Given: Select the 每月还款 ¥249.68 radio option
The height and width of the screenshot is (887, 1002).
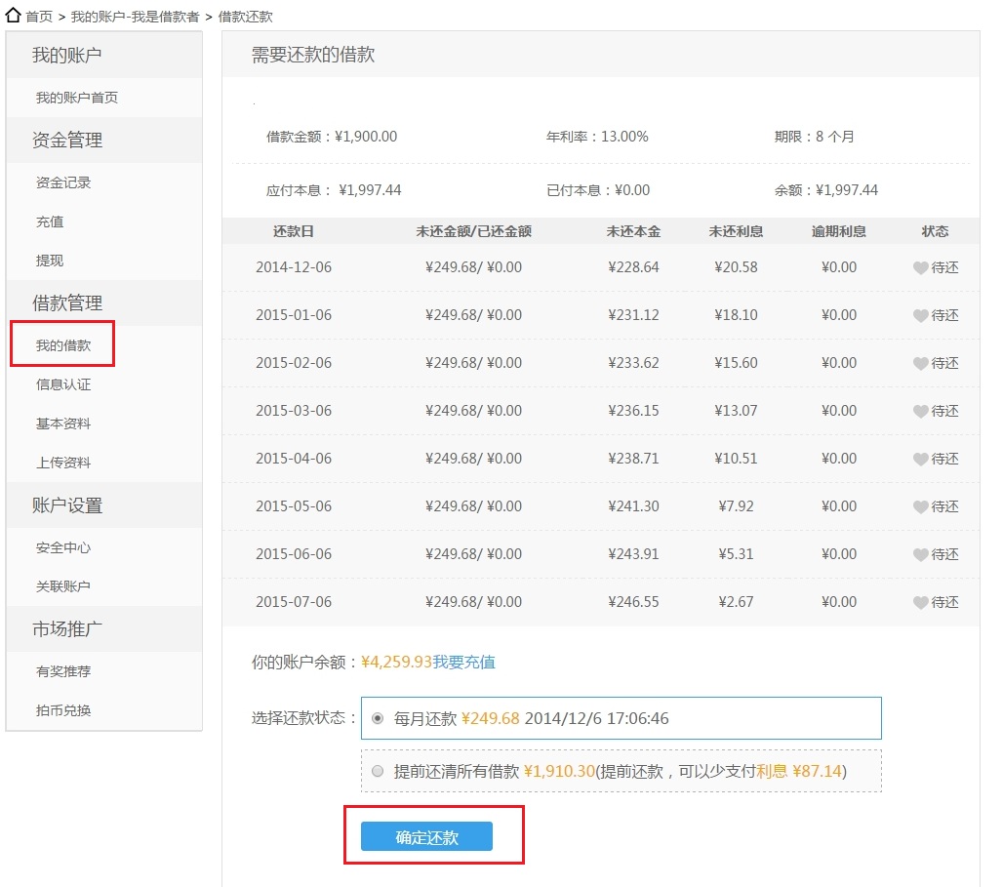Looking at the screenshot, I should point(378,718).
